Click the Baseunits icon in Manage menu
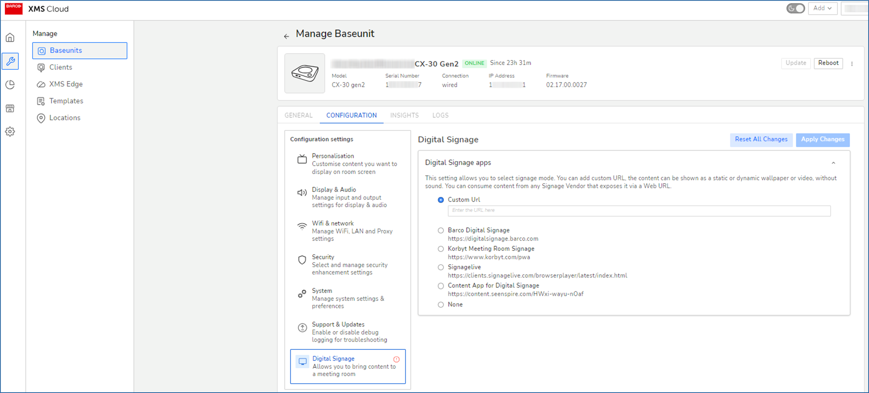This screenshot has width=869, height=393. [x=42, y=51]
